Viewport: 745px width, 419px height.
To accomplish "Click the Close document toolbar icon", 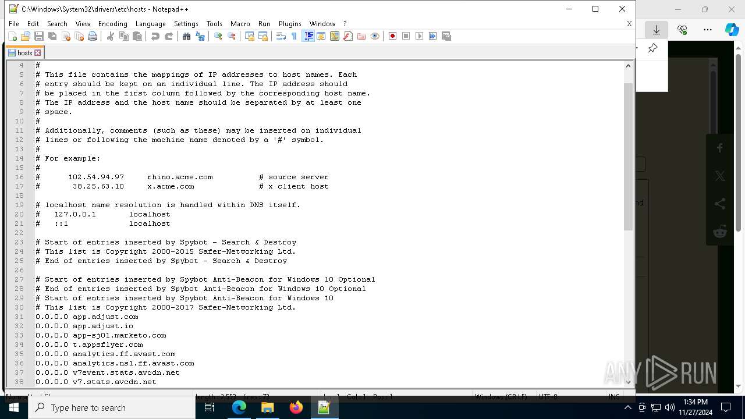I will (66, 36).
